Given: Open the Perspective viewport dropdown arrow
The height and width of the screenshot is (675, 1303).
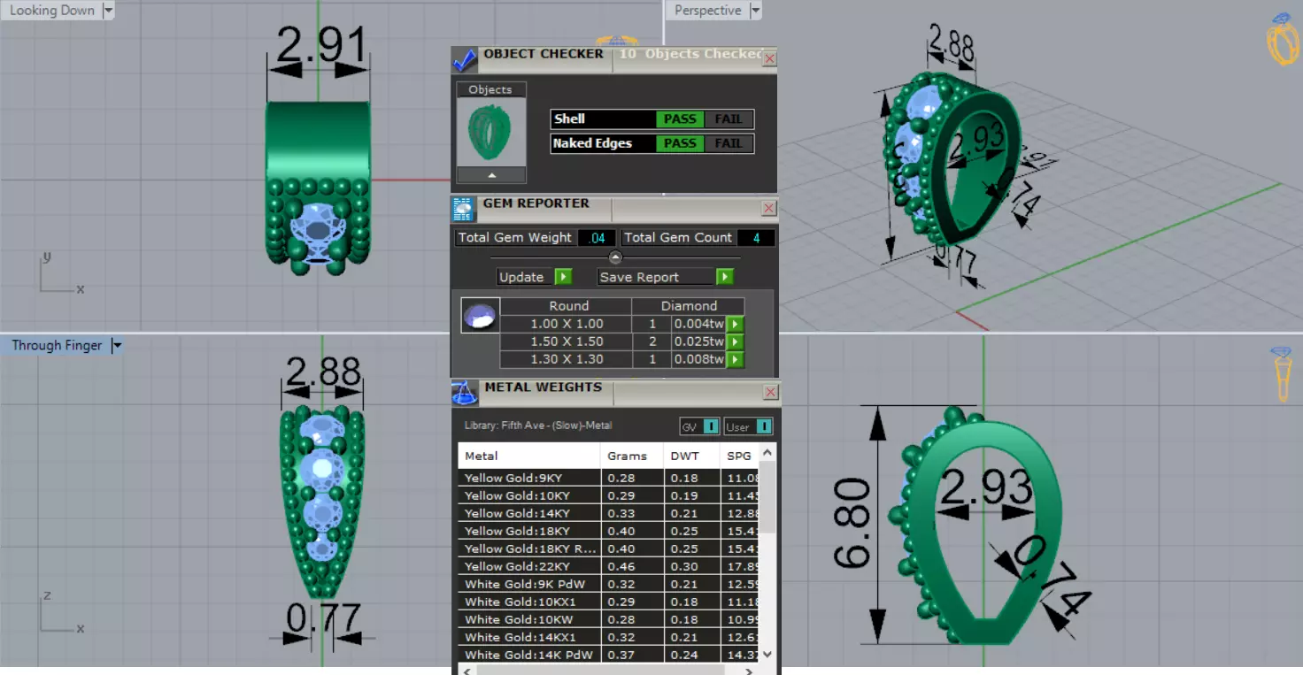Looking at the screenshot, I should (755, 11).
